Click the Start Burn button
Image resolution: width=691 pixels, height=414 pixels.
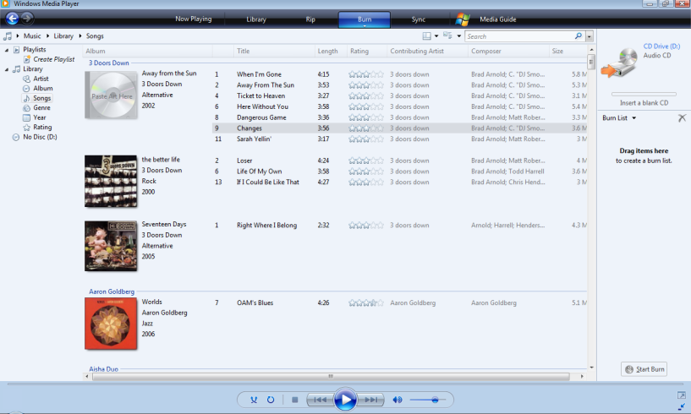pyautogui.click(x=644, y=369)
